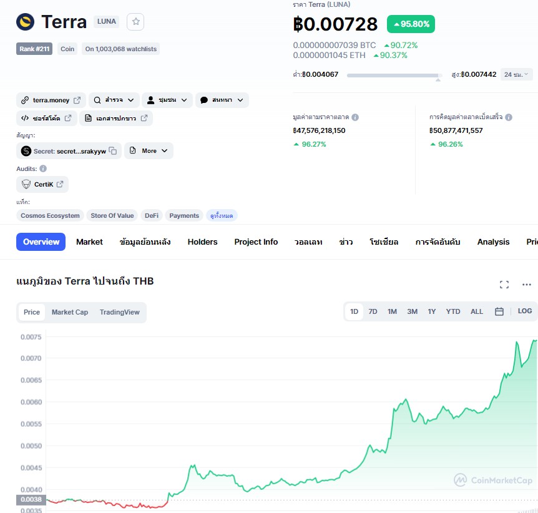
Task: Select the 1M chart range
Action: [x=392, y=311]
